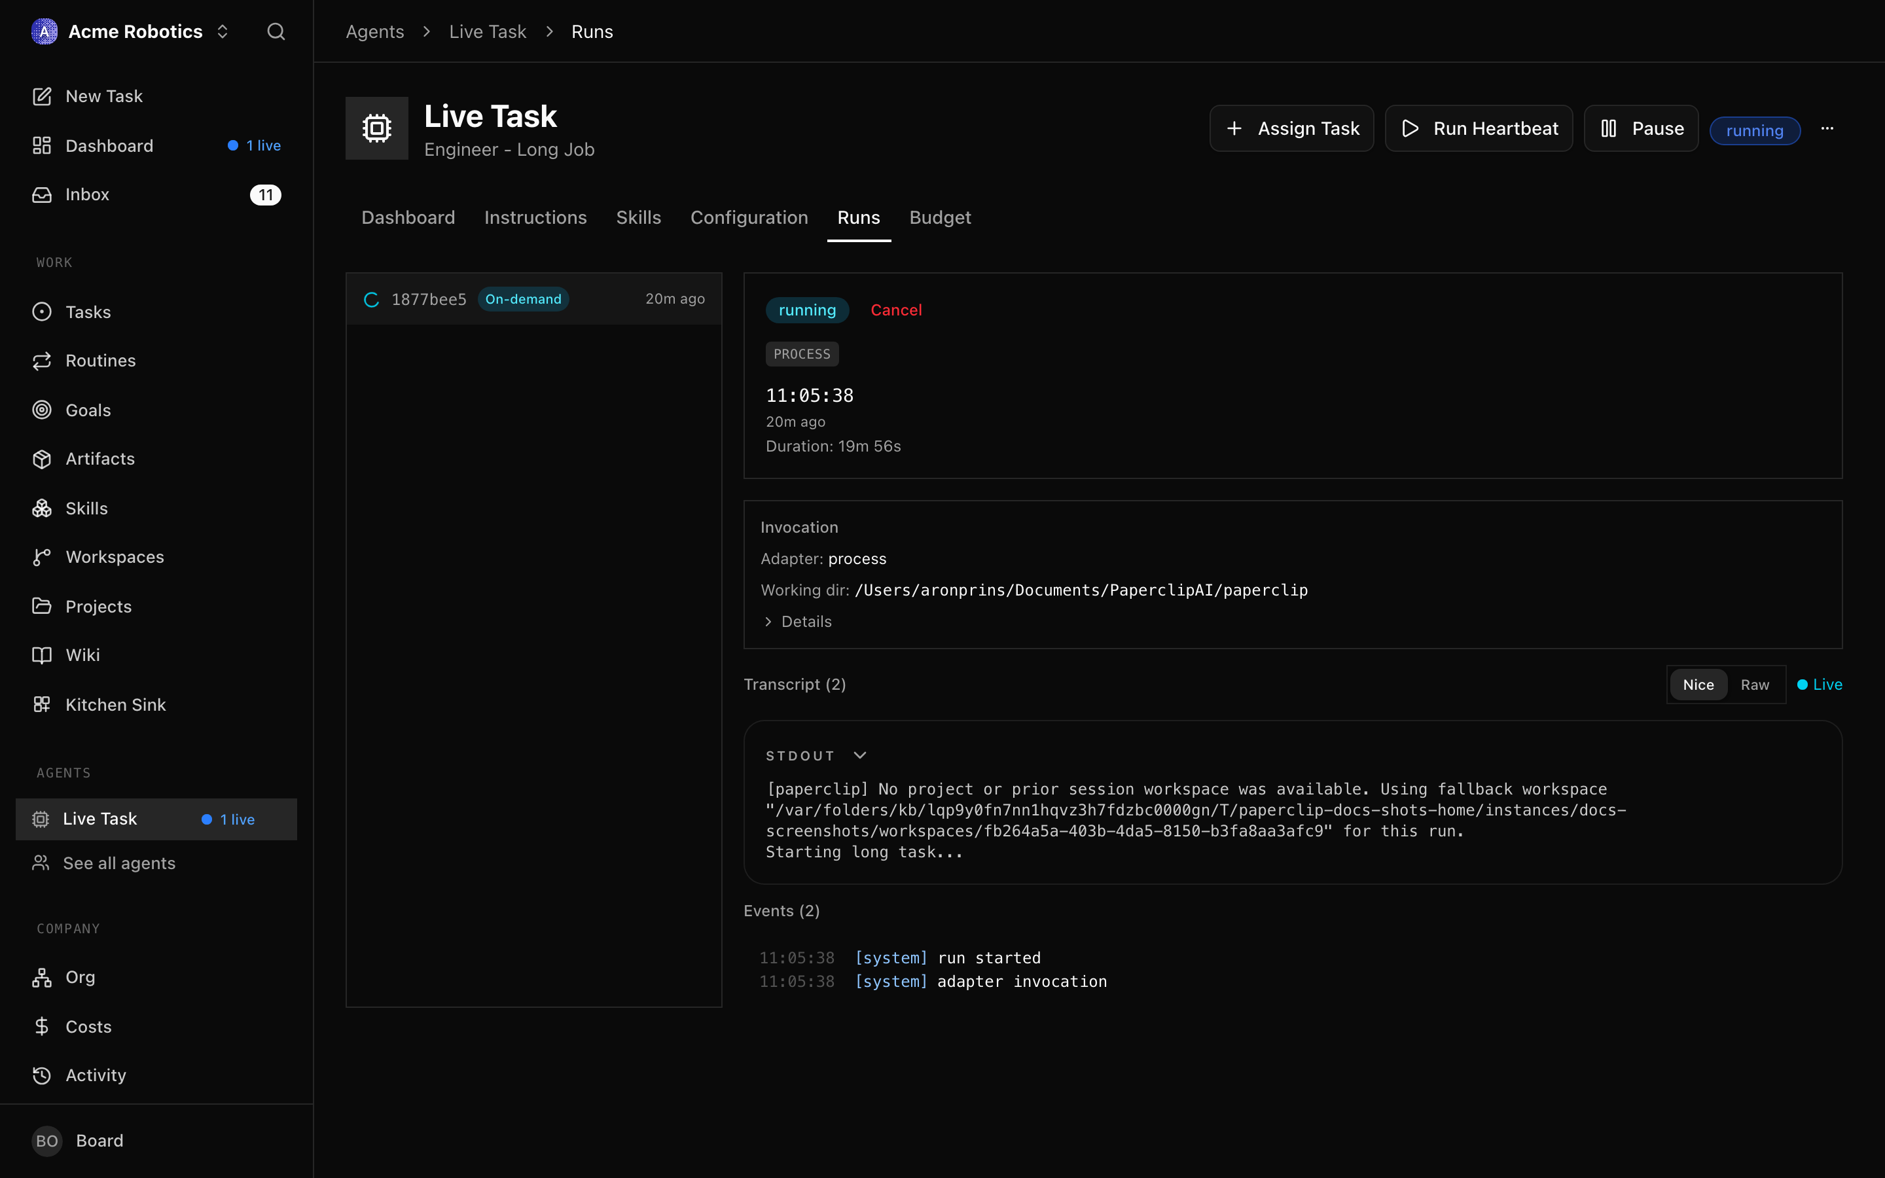The width and height of the screenshot is (1885, 1178).
Task: Click the 1 live indicator beside Live Task agent
Action: (x=228, y=819)
